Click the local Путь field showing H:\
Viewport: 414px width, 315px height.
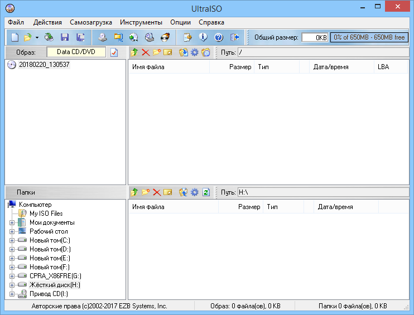[324, 192]
